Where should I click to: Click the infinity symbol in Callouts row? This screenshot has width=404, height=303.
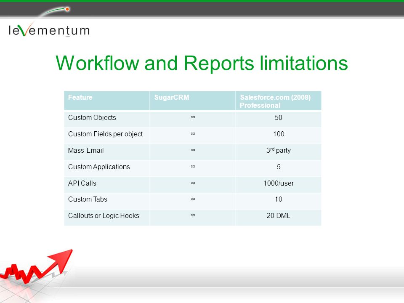tap(193, 215)
